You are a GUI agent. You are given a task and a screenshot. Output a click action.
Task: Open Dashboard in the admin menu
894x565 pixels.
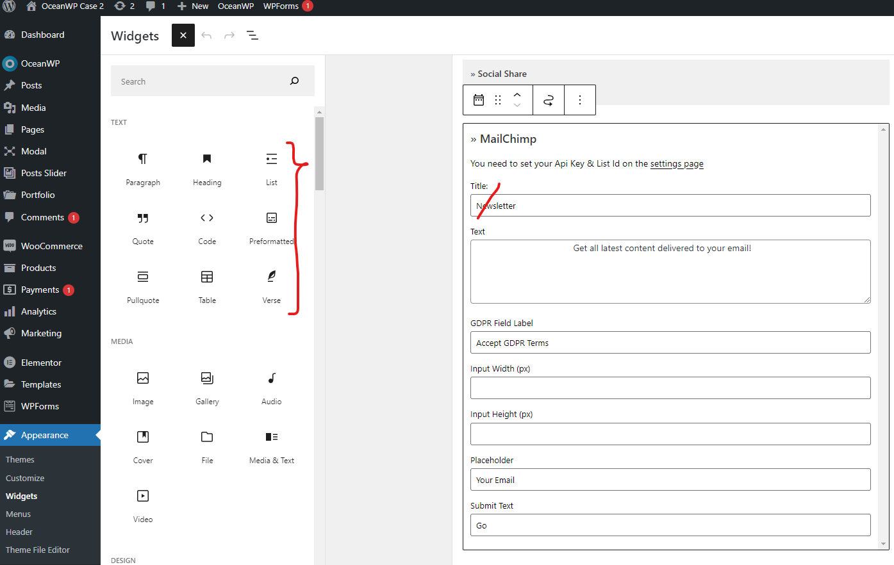(50, 35)
